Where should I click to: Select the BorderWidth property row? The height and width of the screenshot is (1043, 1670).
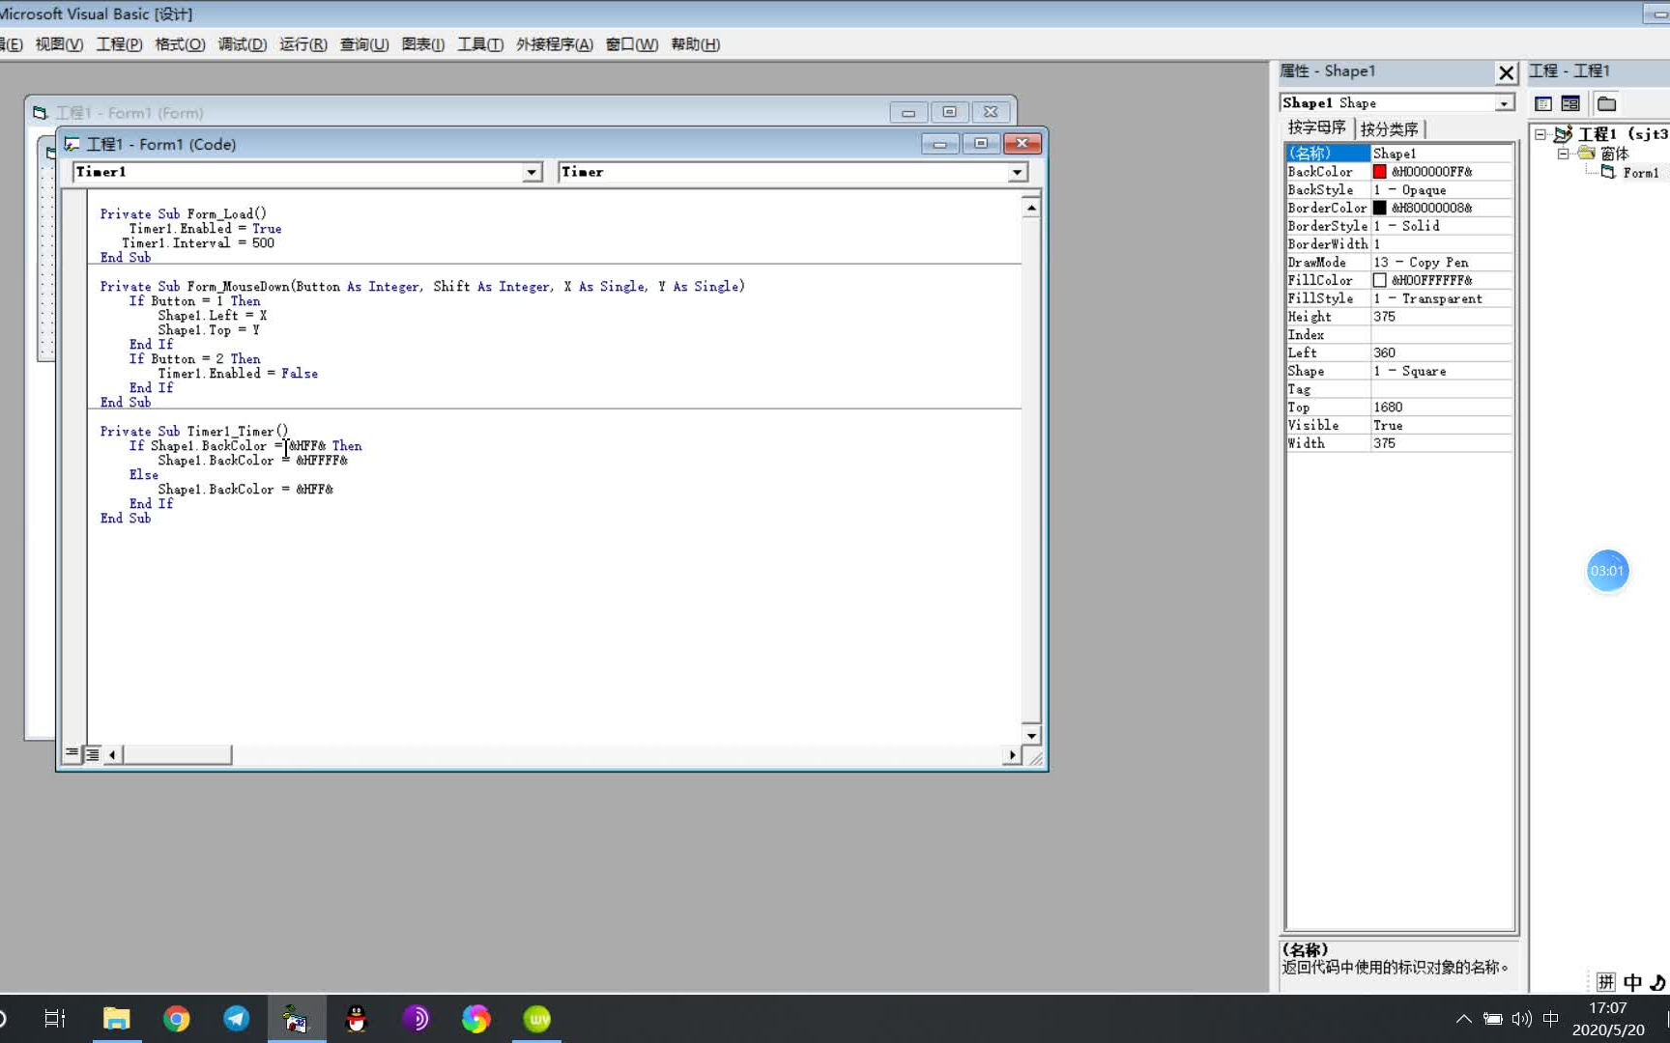click(x=1398, y=244)
